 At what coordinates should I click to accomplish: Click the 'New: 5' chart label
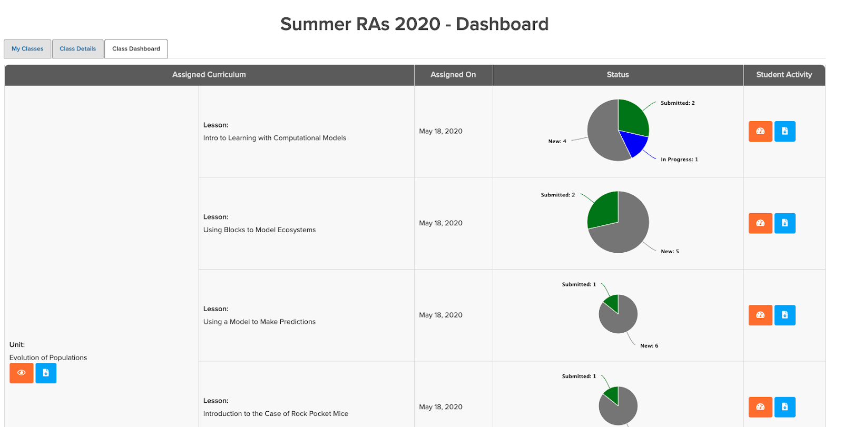point(670,252)
